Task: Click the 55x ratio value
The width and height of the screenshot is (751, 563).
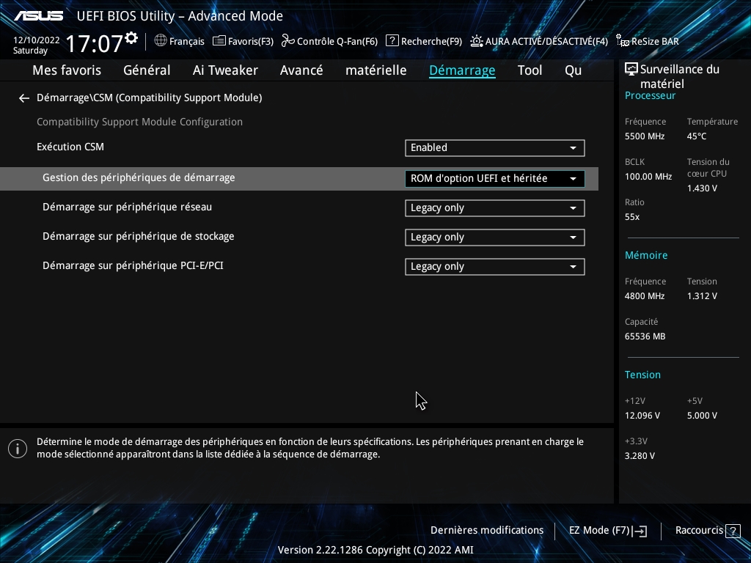Action: pyautogui.click(x=632, y=217)
